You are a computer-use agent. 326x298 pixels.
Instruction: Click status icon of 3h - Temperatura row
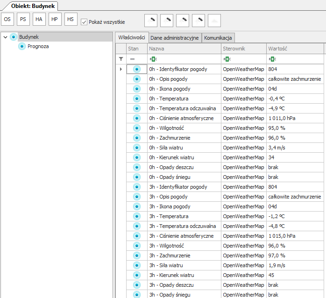click(137, 216)
